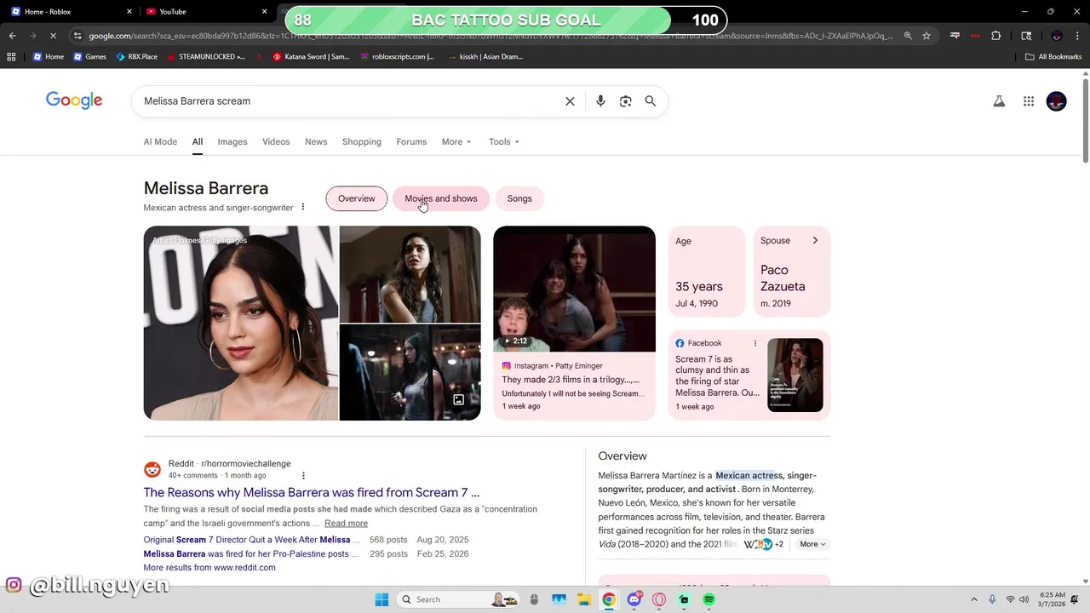Open the Katana Sword bookmark
1090x613 pixels.
pos(311,57)
